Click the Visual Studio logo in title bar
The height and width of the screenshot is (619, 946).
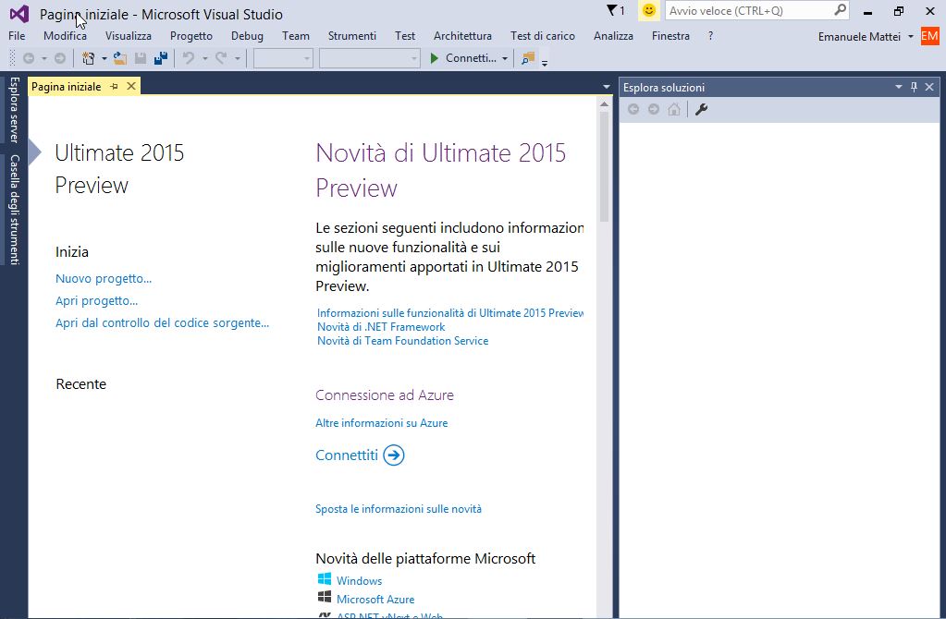click(x=19, y=13)
